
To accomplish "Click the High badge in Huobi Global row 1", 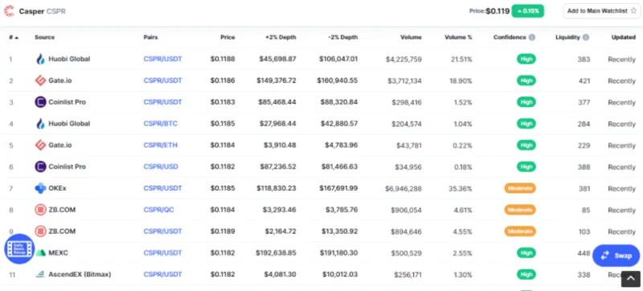I will (526, 59).
